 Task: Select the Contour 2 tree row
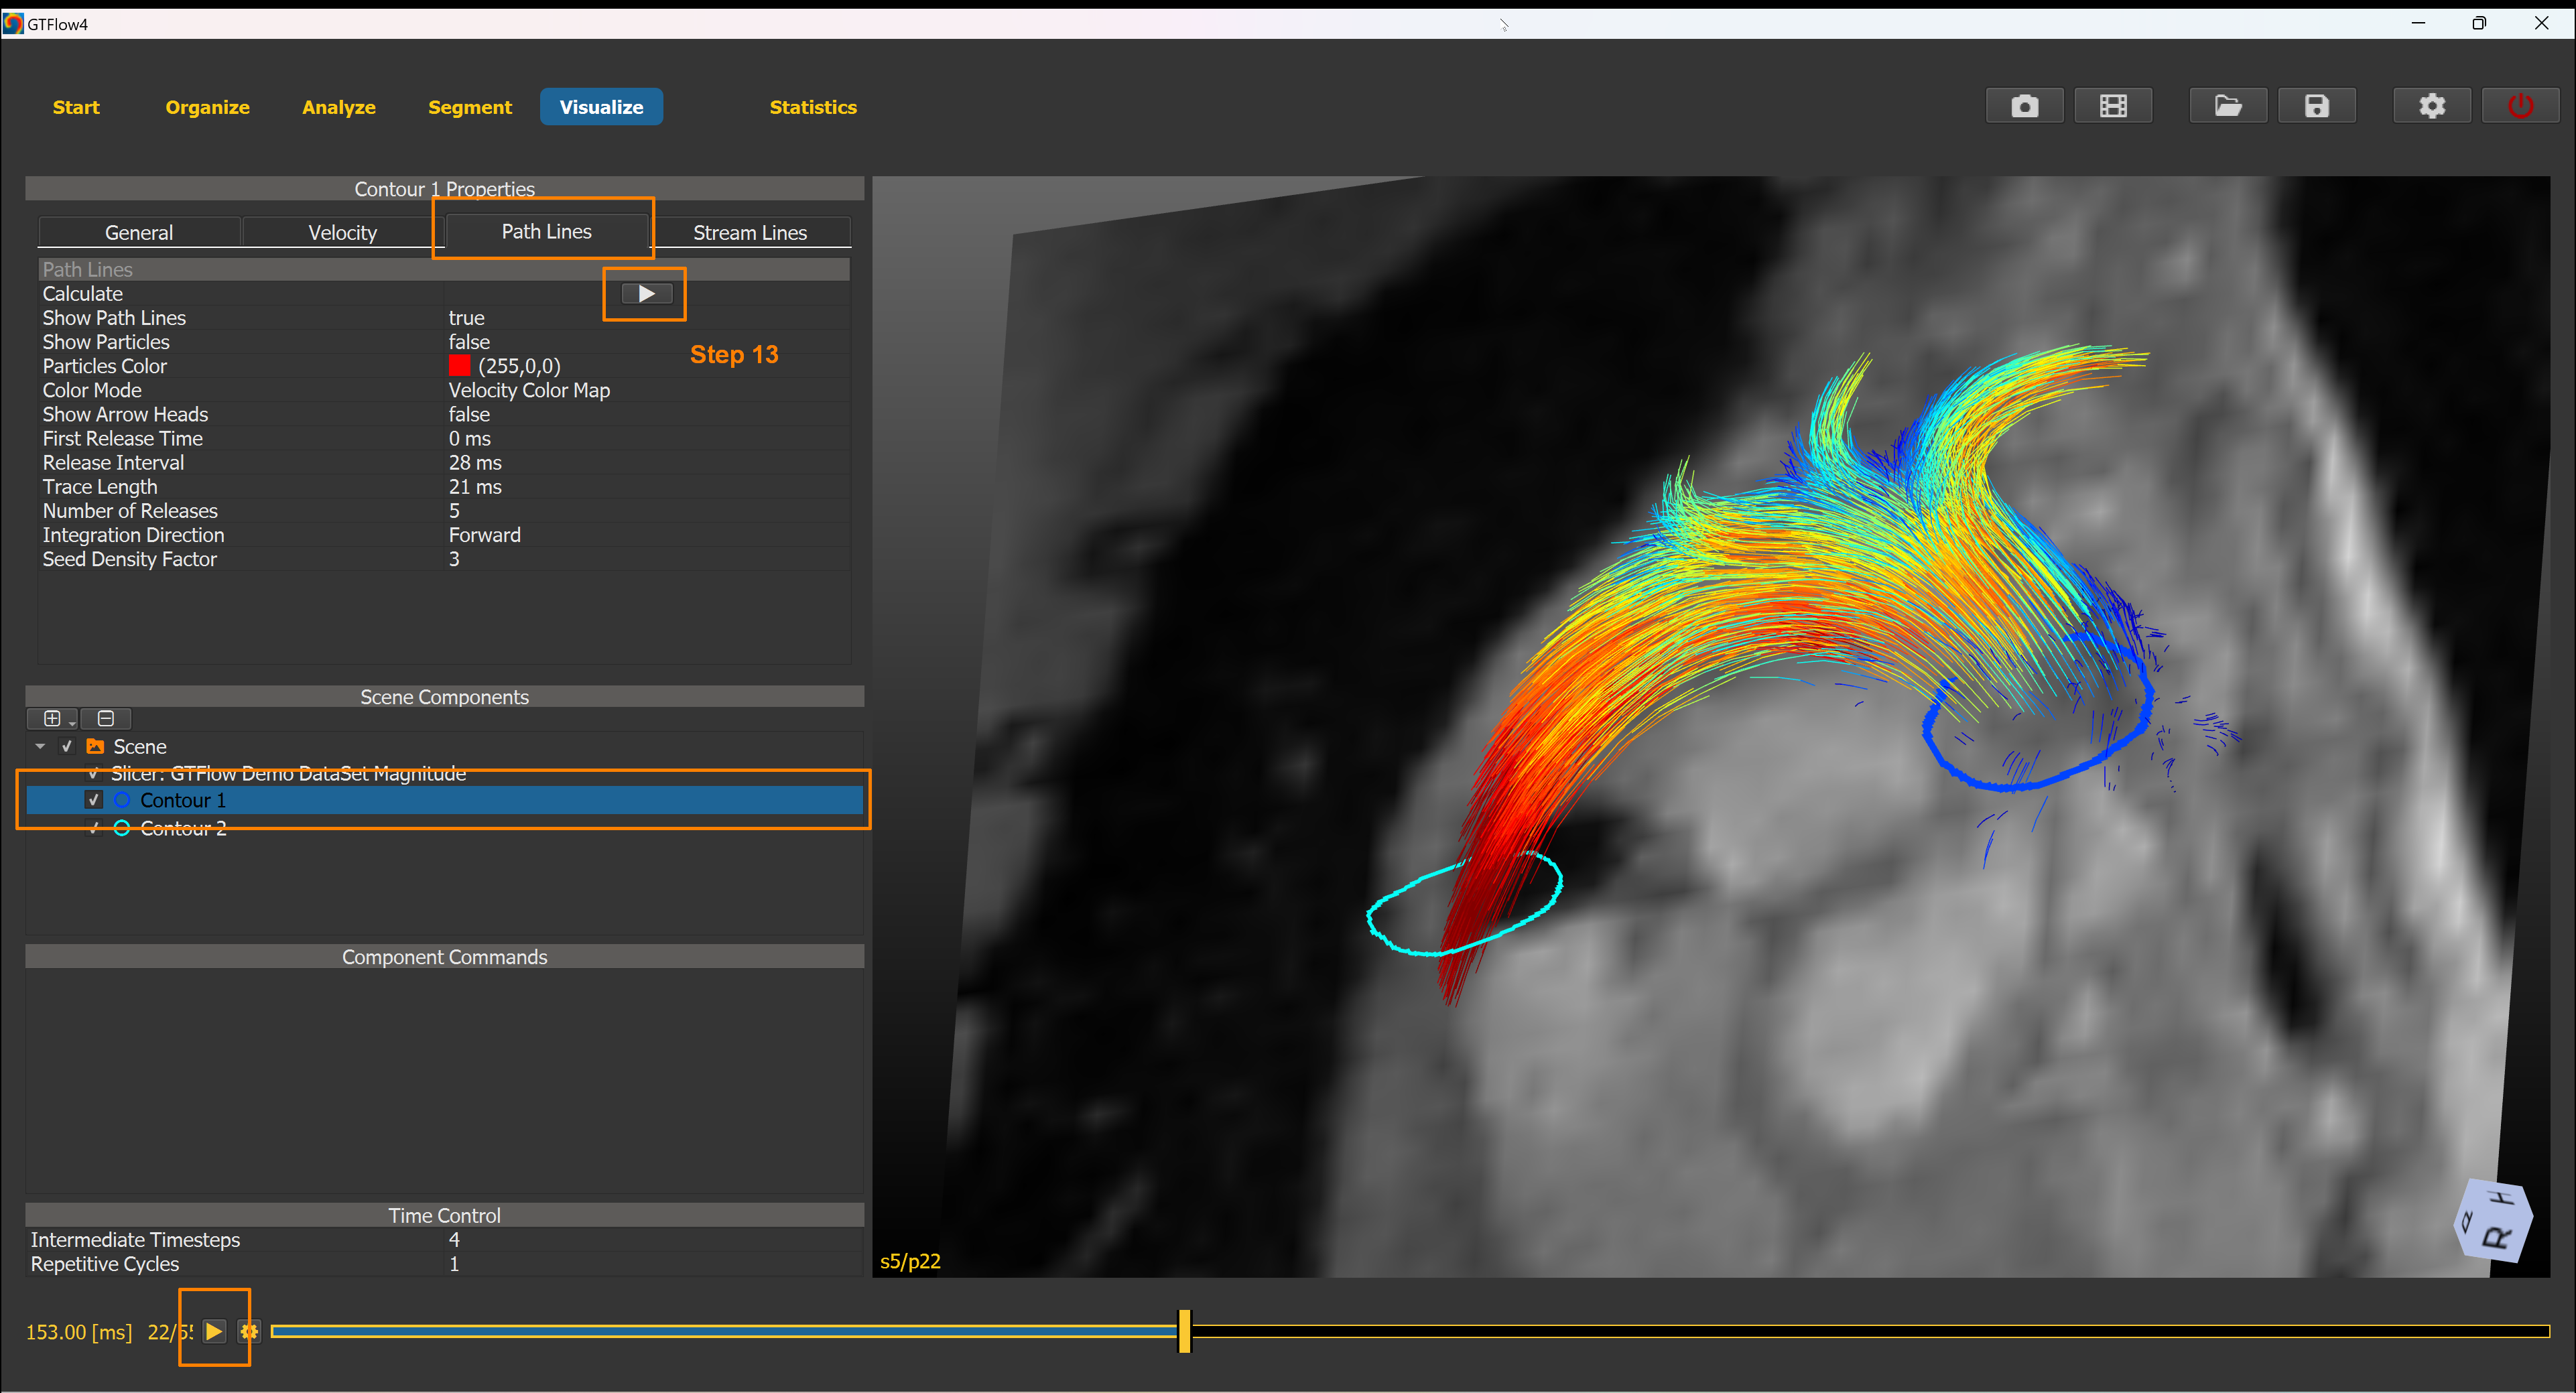pyautogui.click(x=444, y=828)
